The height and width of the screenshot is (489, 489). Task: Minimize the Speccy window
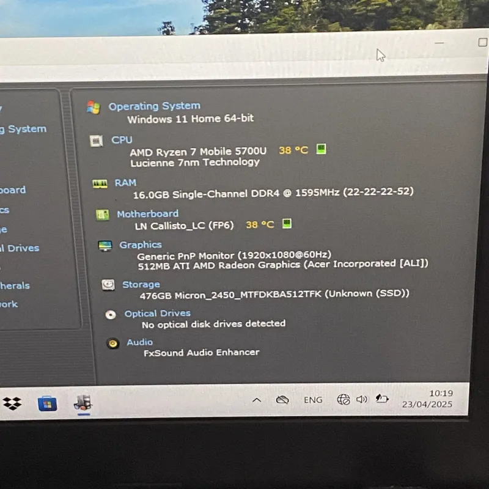tap(439, 43)
